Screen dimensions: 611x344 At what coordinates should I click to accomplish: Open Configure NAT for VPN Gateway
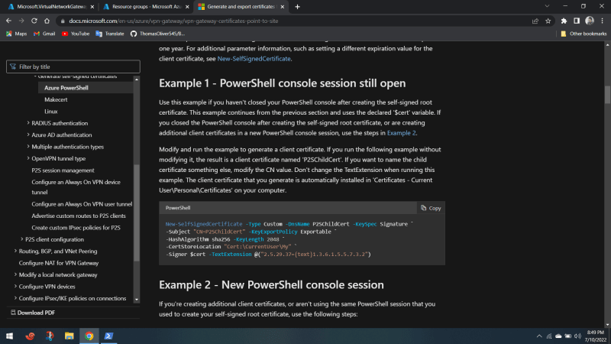(x=59, y=263)
